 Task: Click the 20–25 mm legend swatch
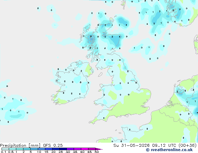(56, 149)
